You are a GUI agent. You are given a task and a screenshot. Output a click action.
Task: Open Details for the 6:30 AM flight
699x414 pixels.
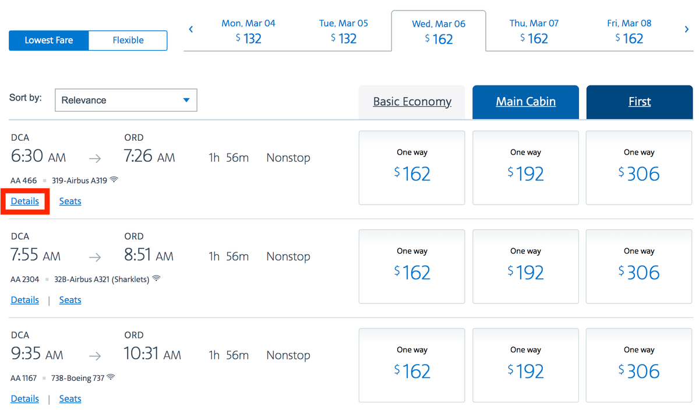pos(24,201)
